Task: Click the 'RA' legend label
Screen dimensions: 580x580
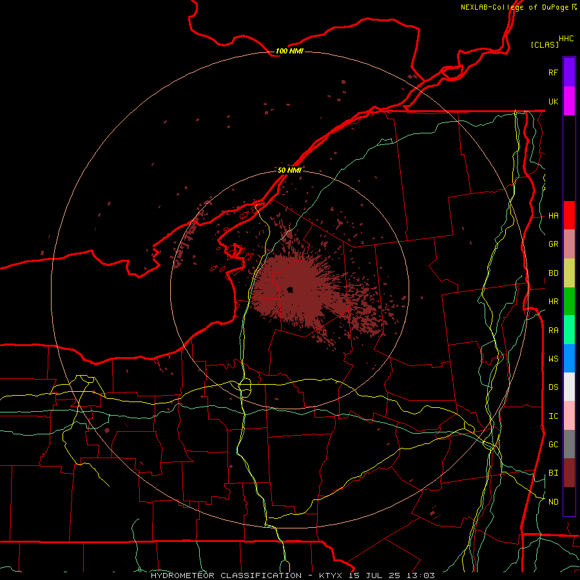Action: click(x=554, y=331)
